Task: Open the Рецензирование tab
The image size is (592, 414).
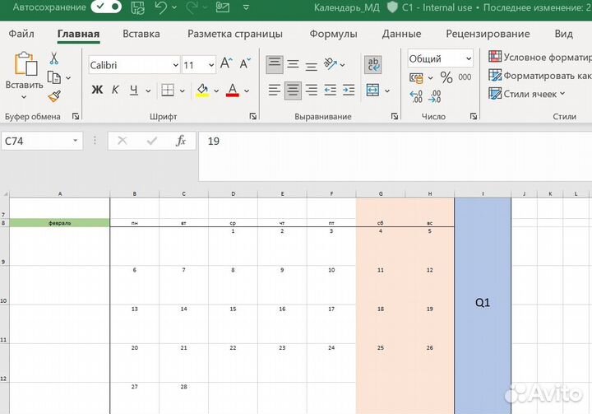Action: (x=488, y=34)
